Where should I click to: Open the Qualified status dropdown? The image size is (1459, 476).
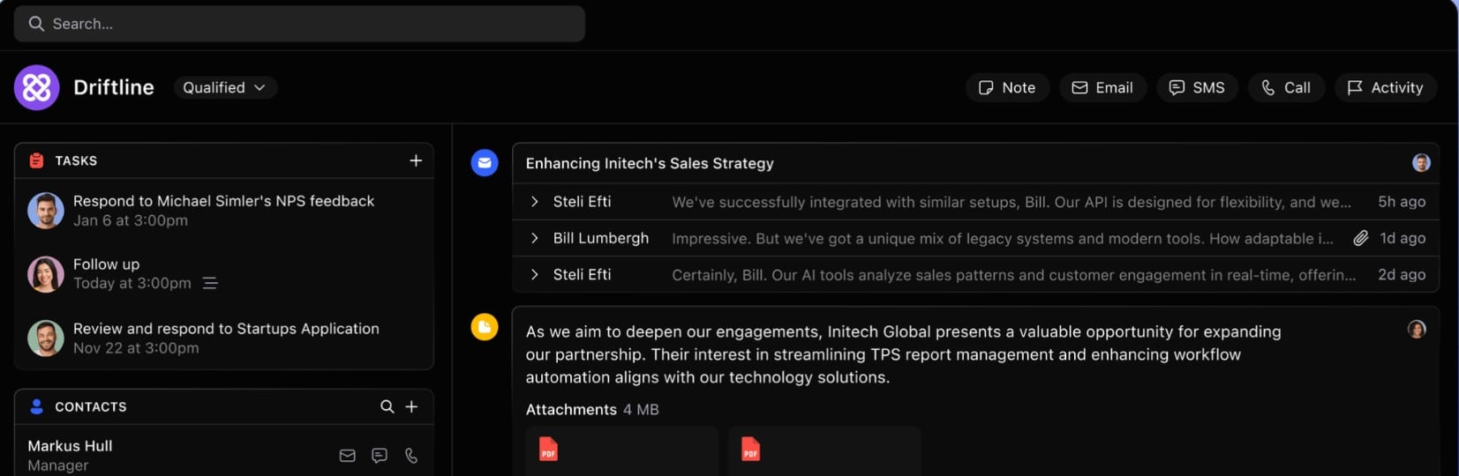coord(224,87)
